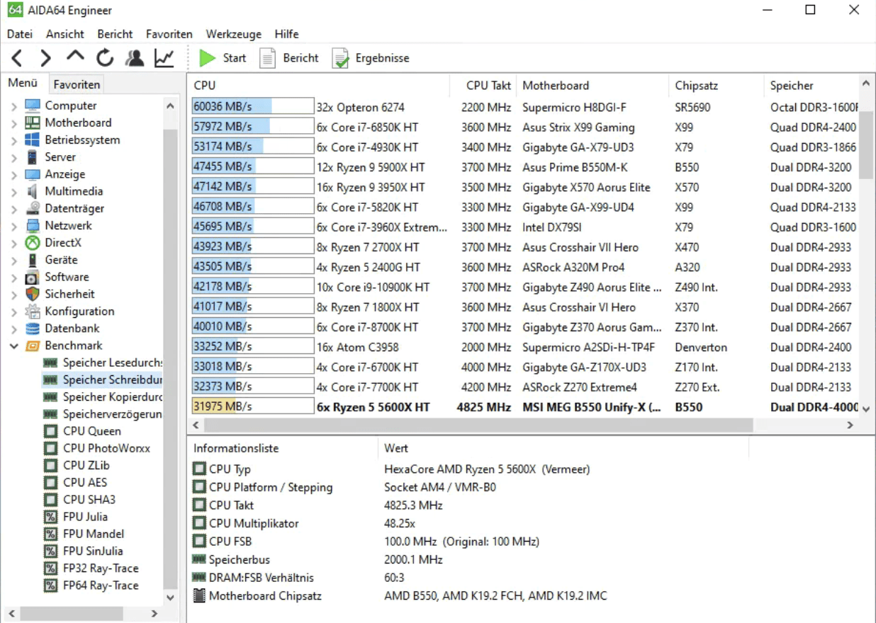The height and width of the screenshot is (623, 876).
Task: Select the 60036 MB/s result bar
Action: pos(252,107)
